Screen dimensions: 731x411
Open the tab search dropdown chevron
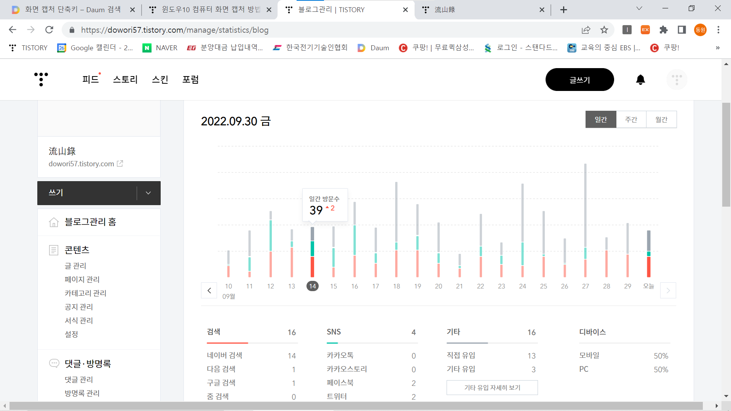[x=639, y=8]
